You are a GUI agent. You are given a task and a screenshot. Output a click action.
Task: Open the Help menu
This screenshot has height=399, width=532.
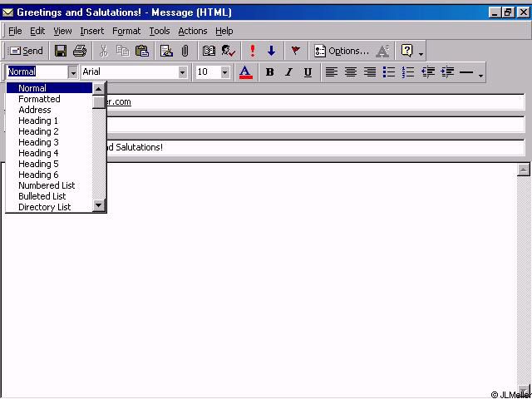pos(224,32)
